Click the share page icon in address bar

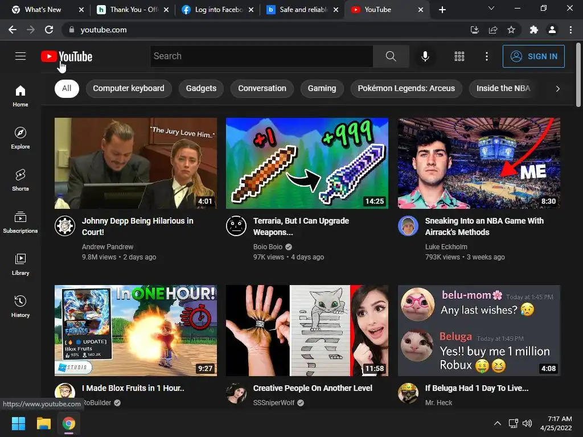493,30
